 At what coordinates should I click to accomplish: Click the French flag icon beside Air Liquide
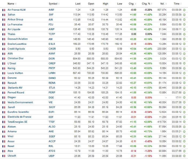pos(4,29)
